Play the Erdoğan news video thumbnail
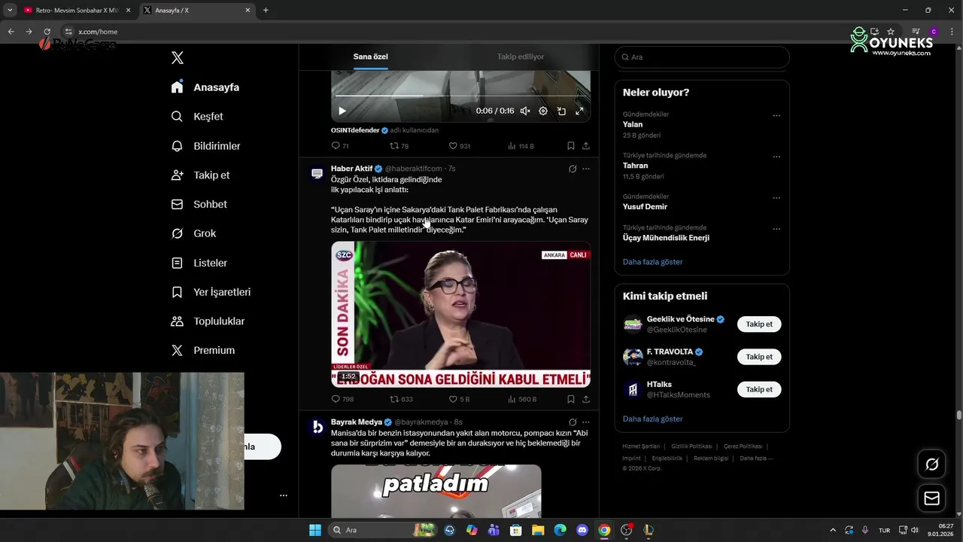The image size is (963, 542). click(460, 315)
